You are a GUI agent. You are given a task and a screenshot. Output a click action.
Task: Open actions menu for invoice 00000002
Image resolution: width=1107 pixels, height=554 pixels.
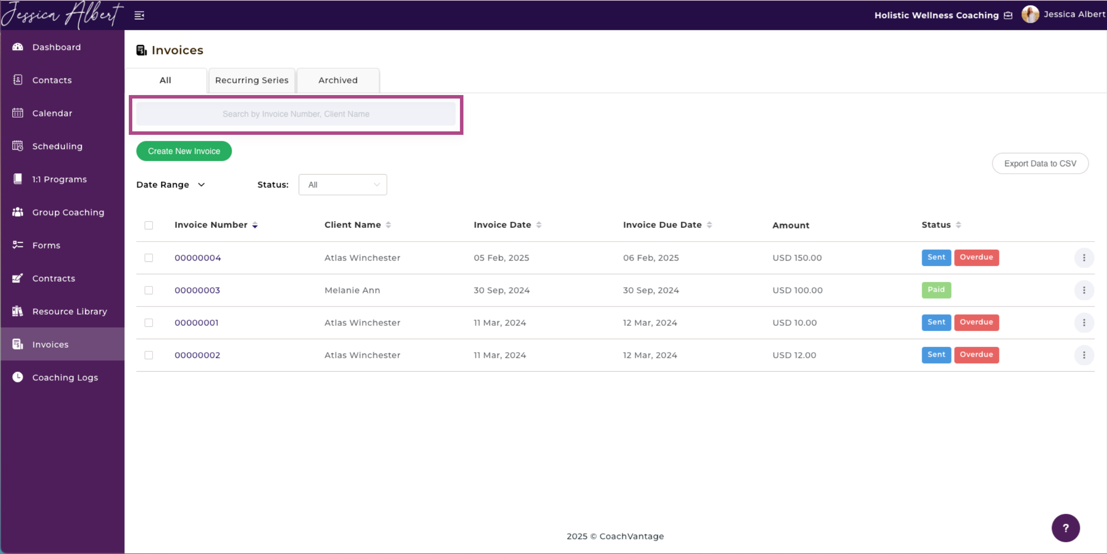pyautogui.click(x=1084, y=355)
